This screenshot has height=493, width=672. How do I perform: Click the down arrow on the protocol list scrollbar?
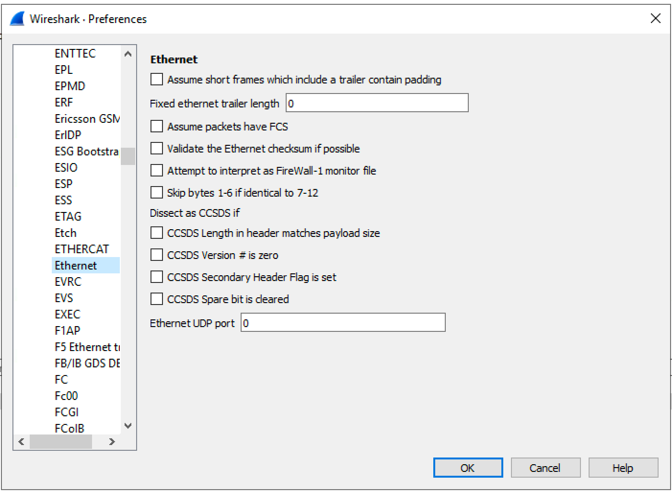[127, 425]
